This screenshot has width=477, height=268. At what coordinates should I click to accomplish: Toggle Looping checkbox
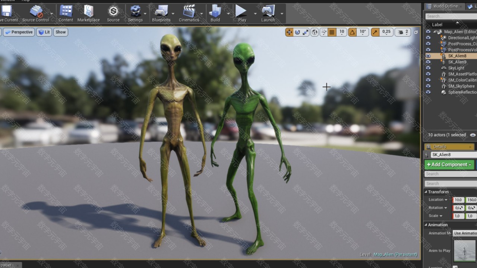click(x=455, y=267)
